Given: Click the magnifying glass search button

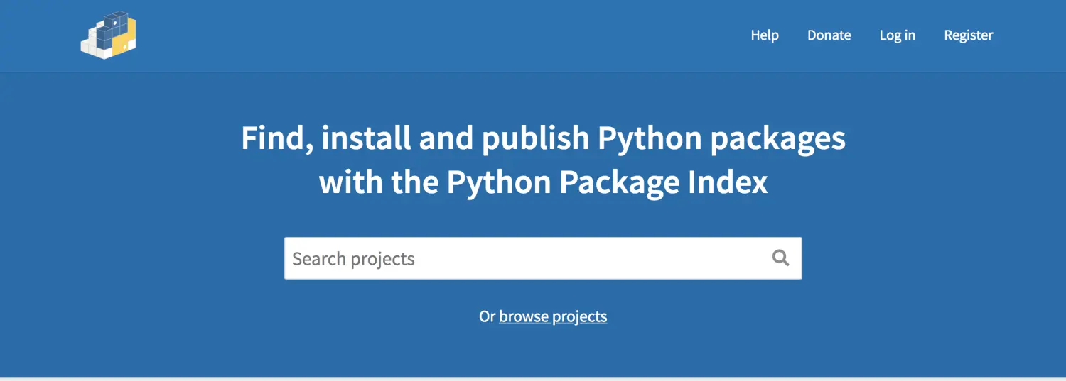Looking at the screenshot, I should [780, 258].
